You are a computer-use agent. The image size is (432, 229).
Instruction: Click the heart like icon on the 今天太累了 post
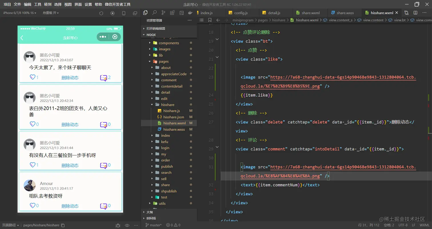(32, 77)
